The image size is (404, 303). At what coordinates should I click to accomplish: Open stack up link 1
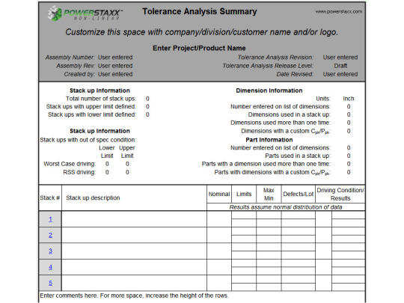pos(50,219)
